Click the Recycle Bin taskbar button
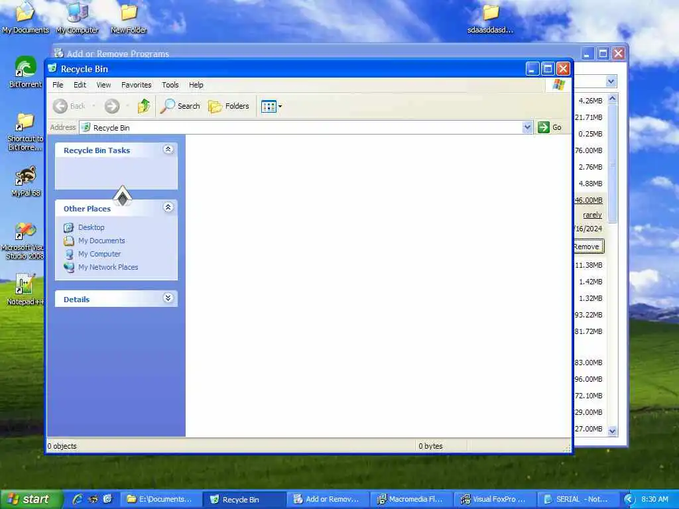Image resolution: width=679 pixels, height=509 pixels. coord(243,499)
